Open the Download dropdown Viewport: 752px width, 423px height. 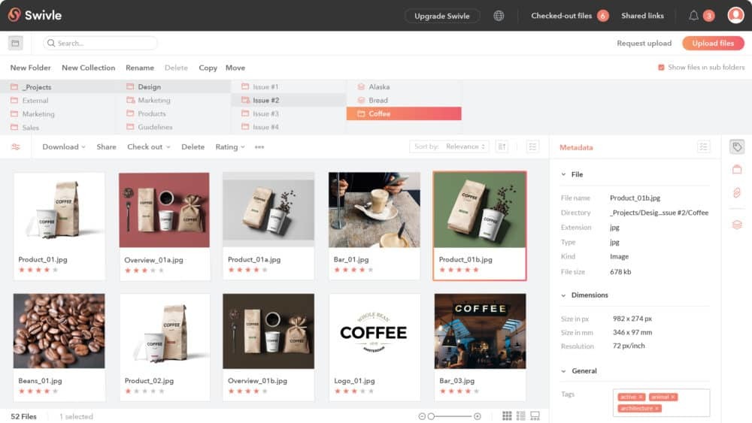tap(63, 147)
